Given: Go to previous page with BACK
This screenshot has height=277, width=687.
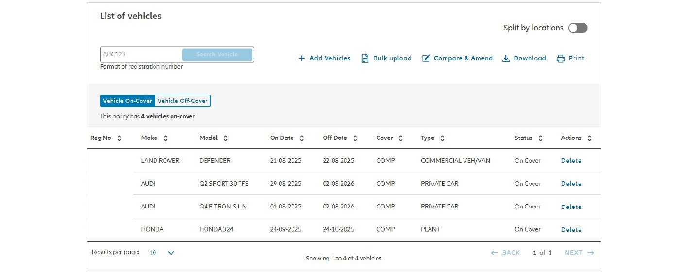Looking at the screenshot, I should coord(505,253).
